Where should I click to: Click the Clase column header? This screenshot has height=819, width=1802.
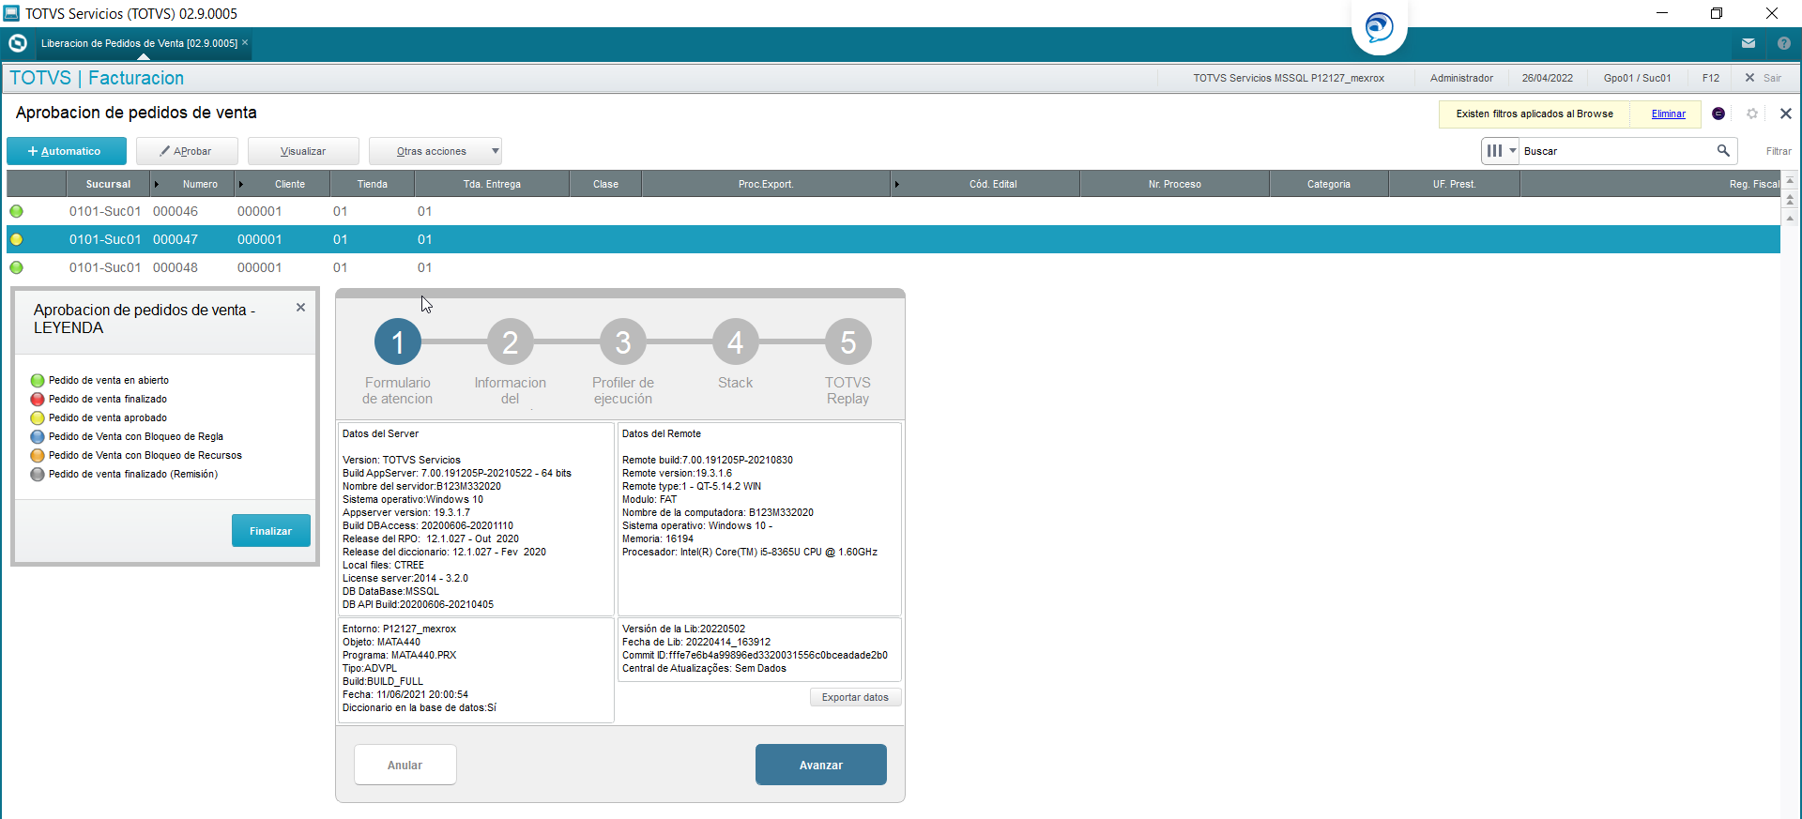[x=605, y=184]
